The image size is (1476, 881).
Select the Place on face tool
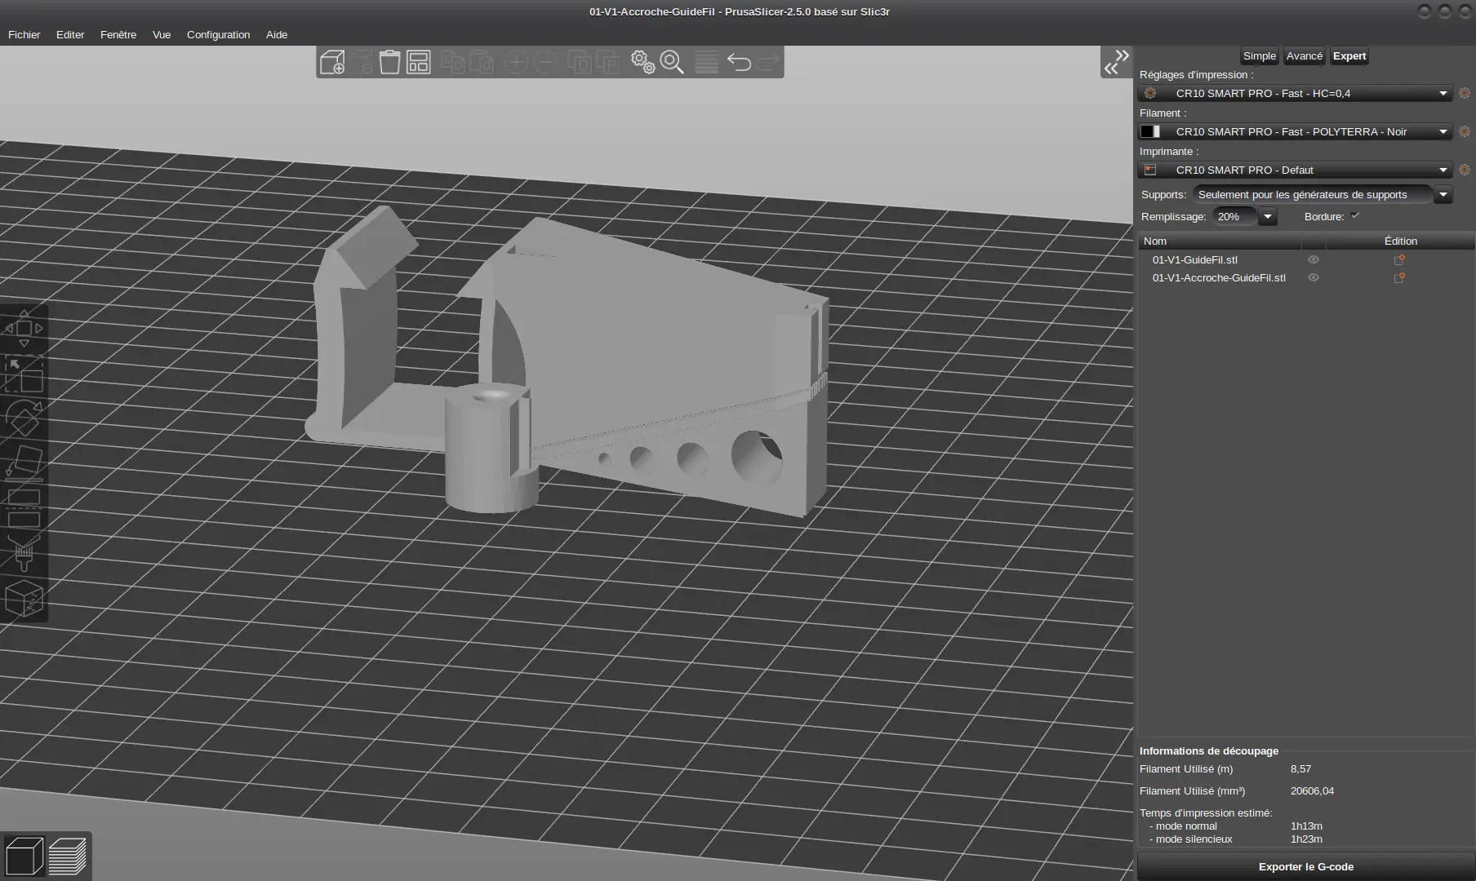tap(24, 464)
